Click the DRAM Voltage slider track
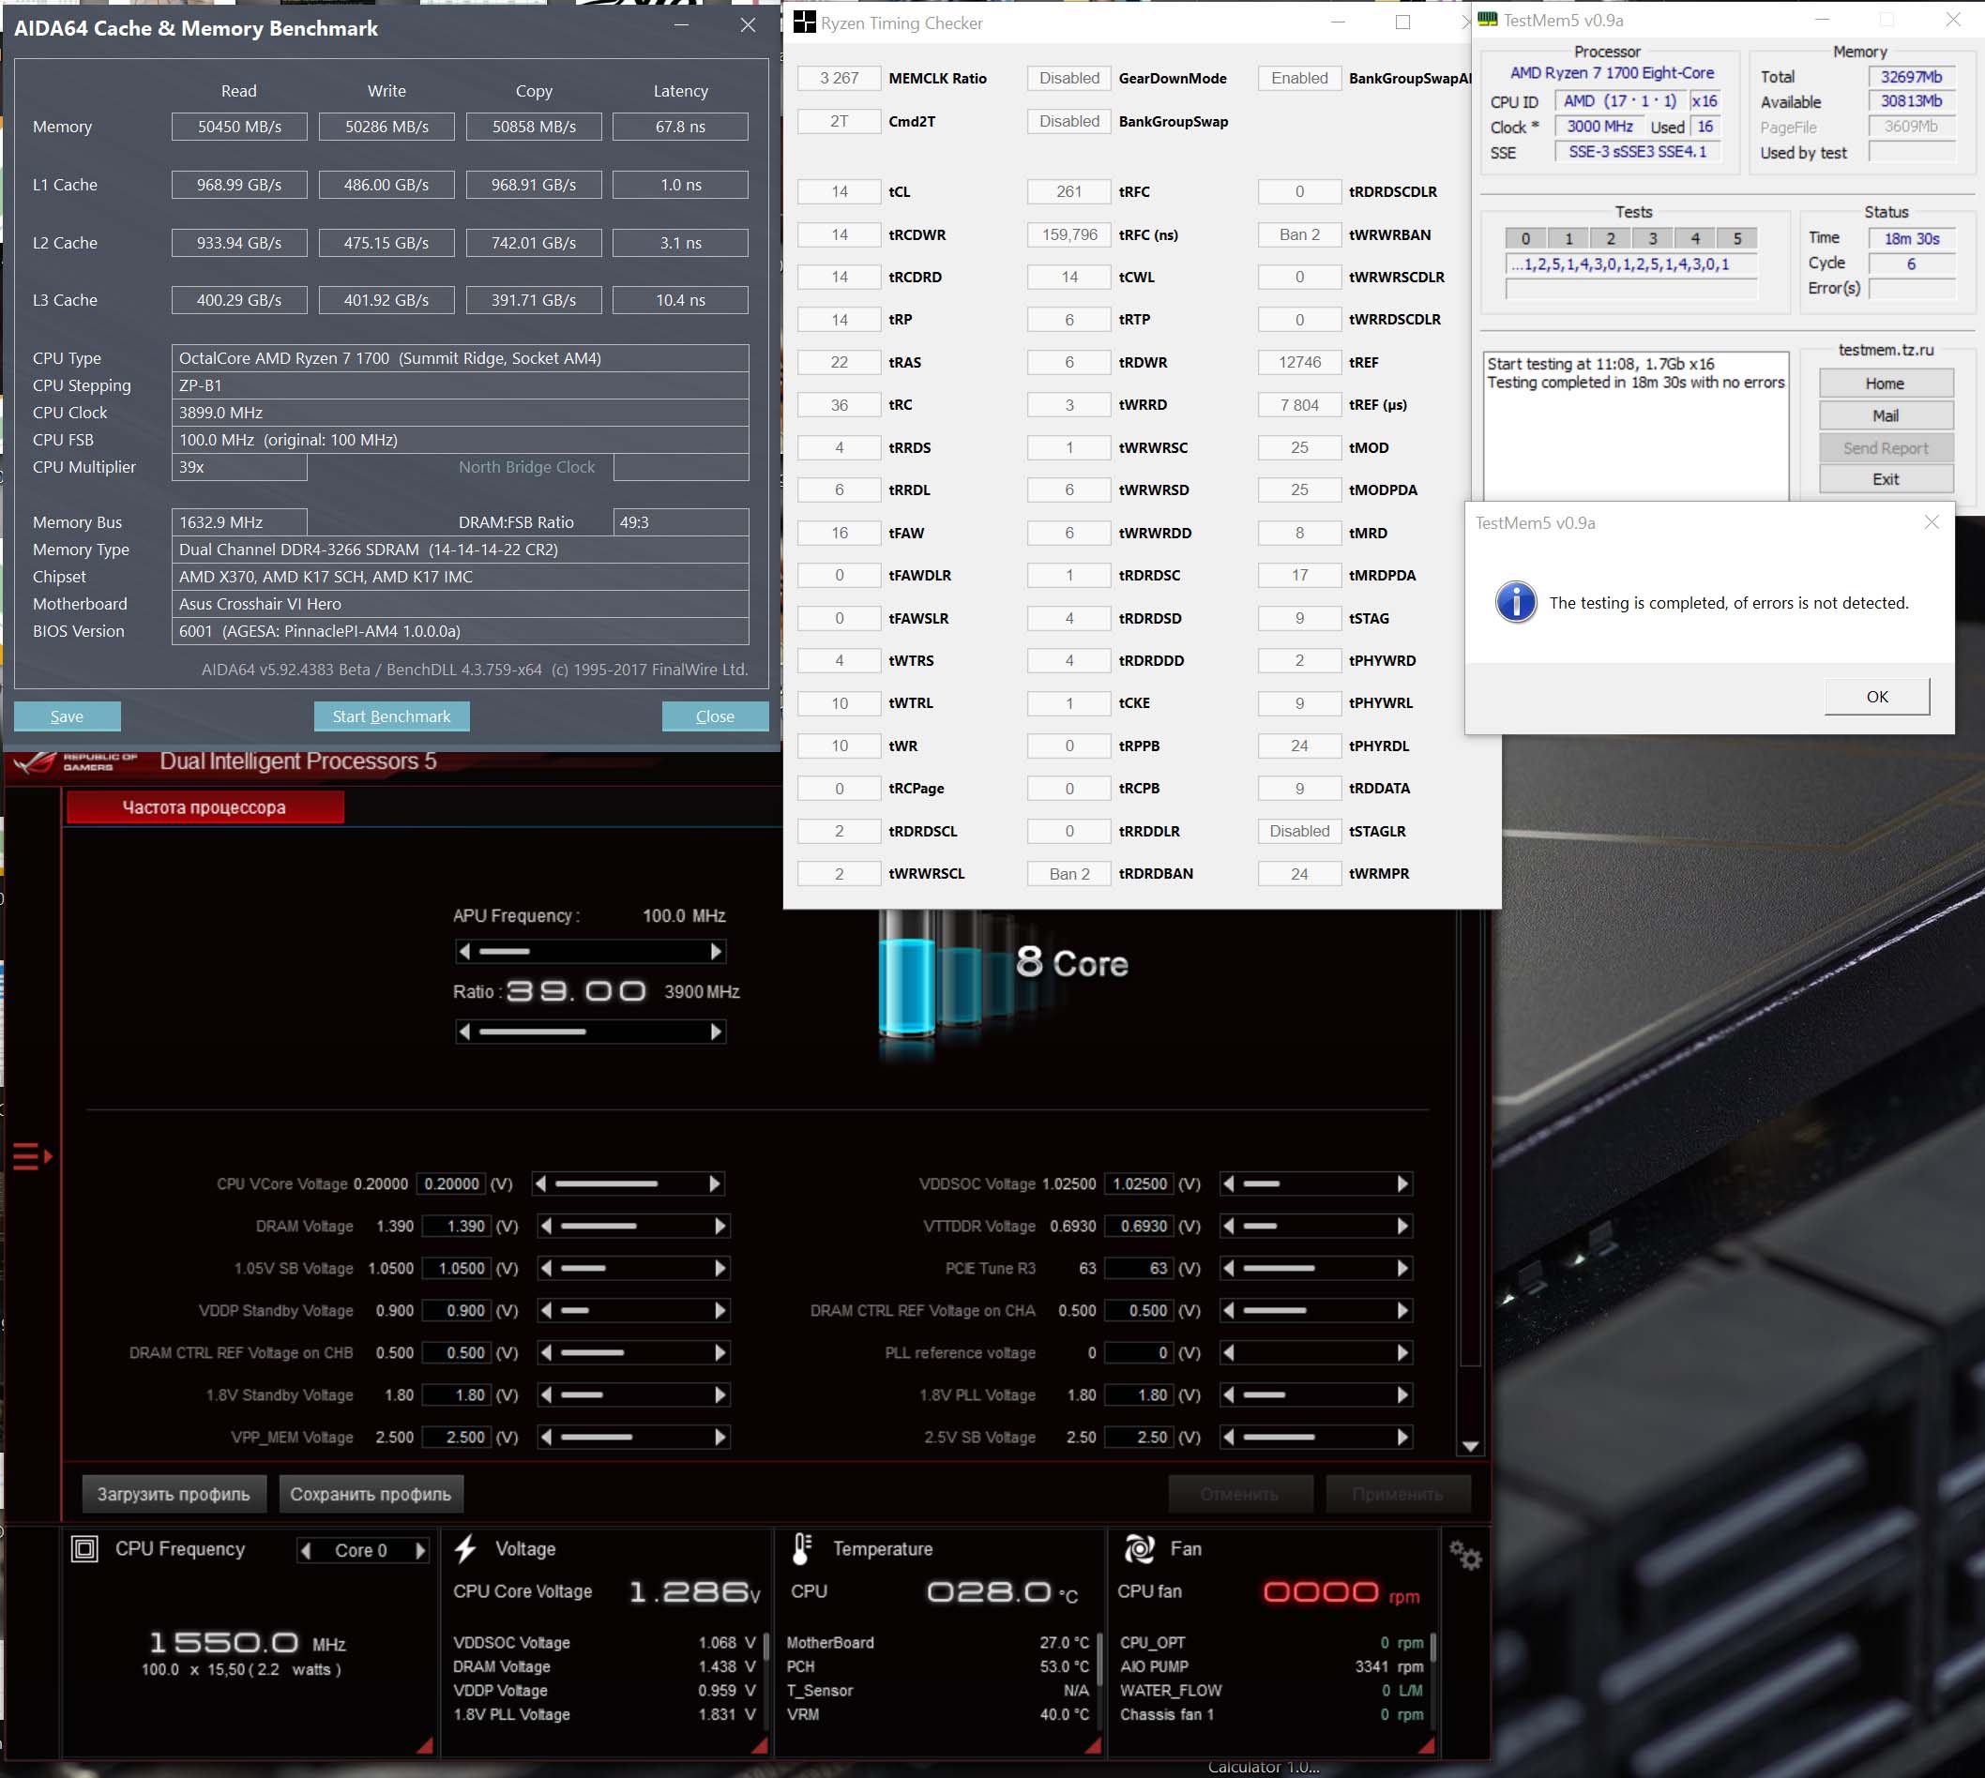The width and height of the screenshot is (1985, 1778). tap(633, 1226)
